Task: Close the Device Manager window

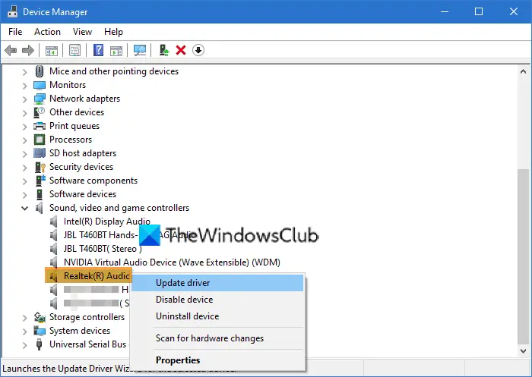Action: pos(514,11)
